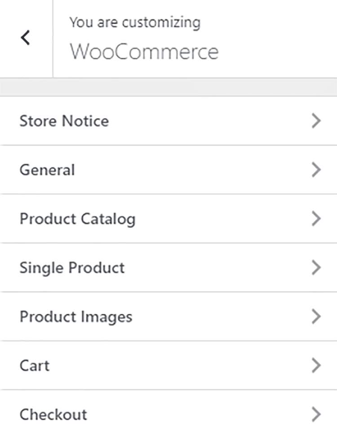Select the General section label

coord(47,170)
